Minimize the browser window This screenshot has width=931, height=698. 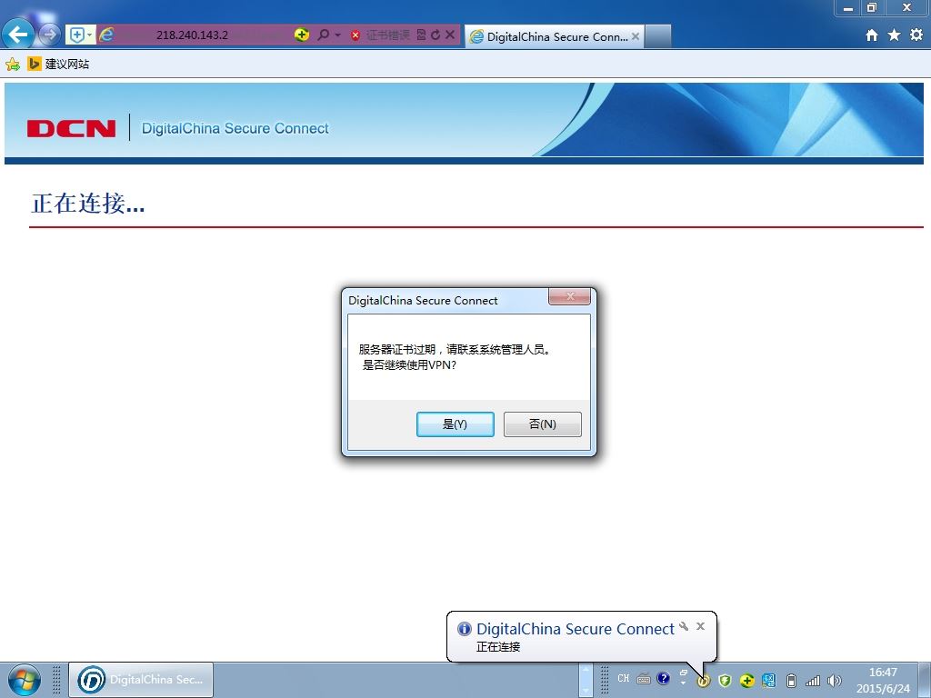click(848, 7)
